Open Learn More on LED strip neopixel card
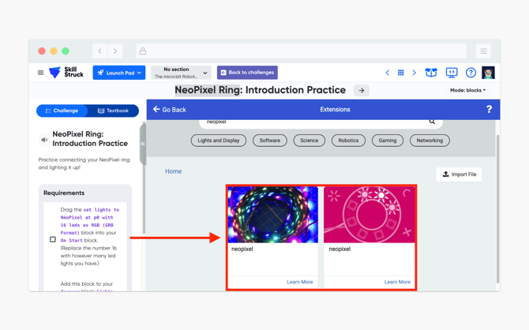Viewport: 529px width, 330px height. click(300, 282)
